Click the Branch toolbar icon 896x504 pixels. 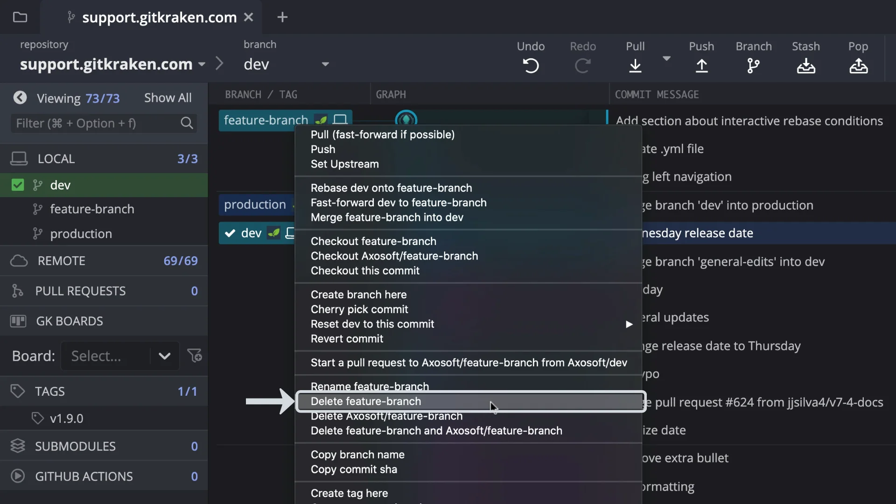click(x=753, y=66)
